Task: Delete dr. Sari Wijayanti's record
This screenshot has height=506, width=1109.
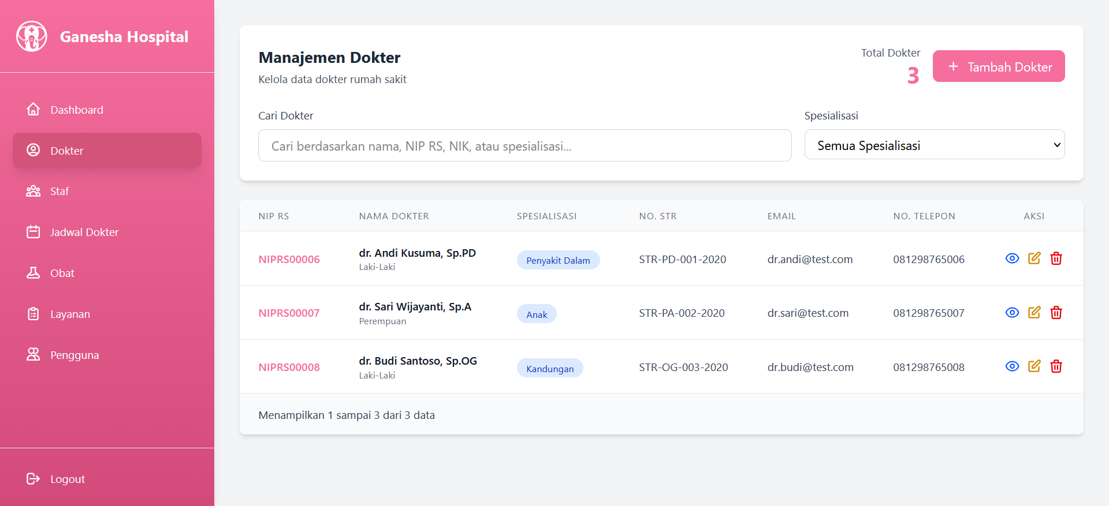Action: pyautogui.click(x=1056, y=313)
